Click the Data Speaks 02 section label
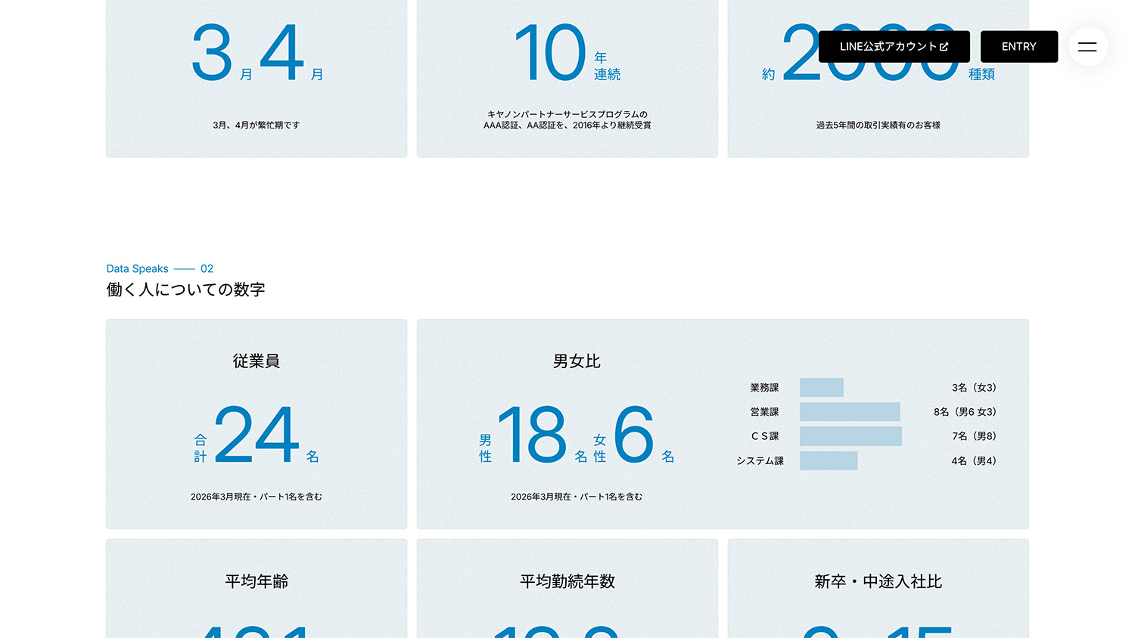This screenshot has height=638, width=1135. coord(160,269)
